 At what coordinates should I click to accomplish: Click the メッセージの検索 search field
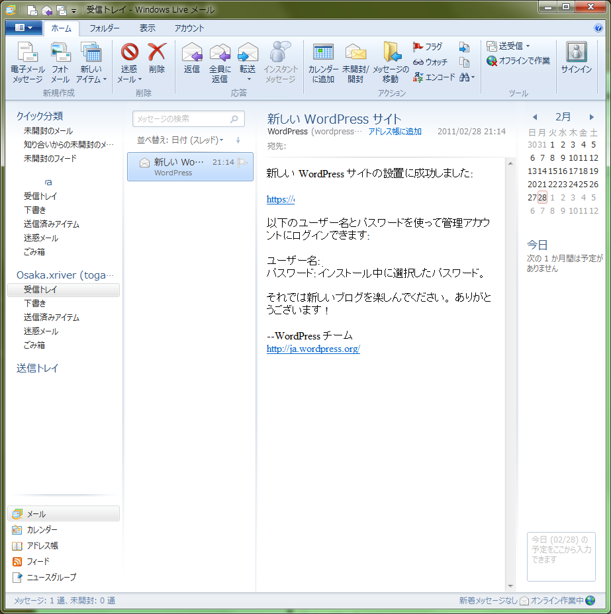[x=182, y=119]
